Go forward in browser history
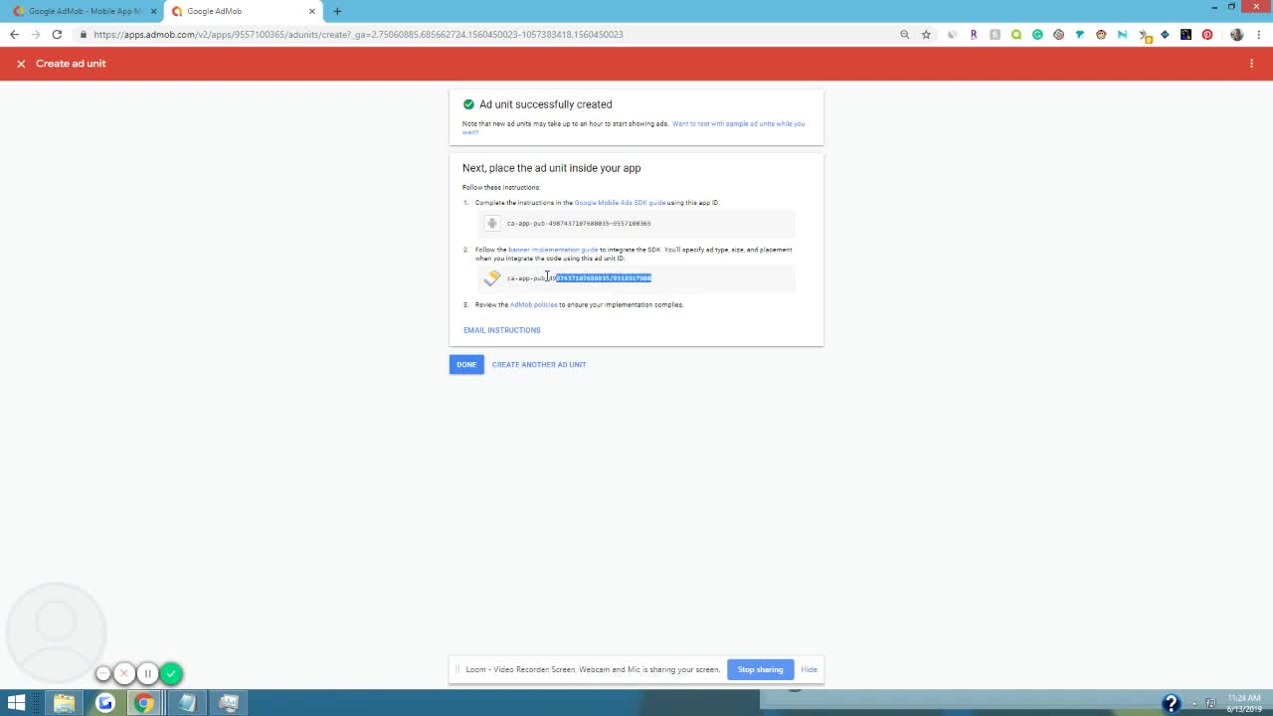1273x716 pixels. pyautogui.click(x=36, y=35)
